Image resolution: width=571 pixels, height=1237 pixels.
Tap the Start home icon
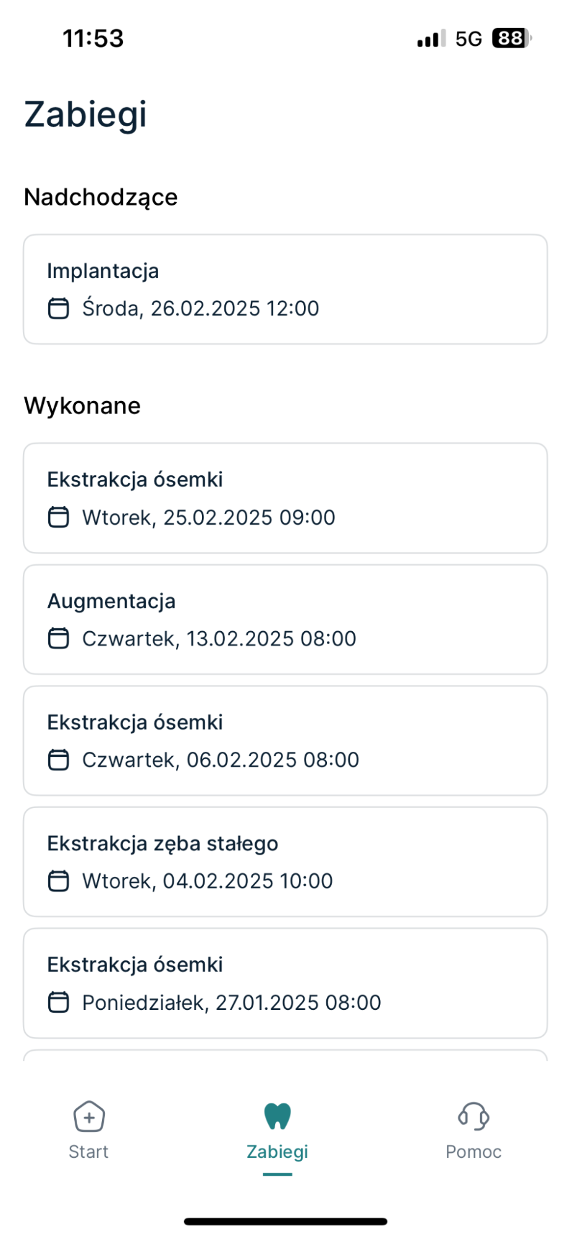pyautogui.click(x=89, y=1117)
